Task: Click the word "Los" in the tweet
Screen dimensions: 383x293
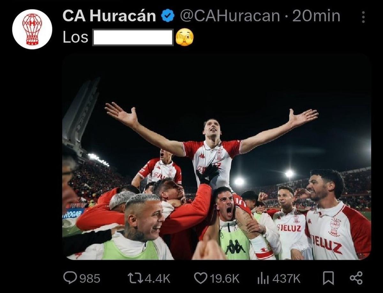Action: [75, 37]
